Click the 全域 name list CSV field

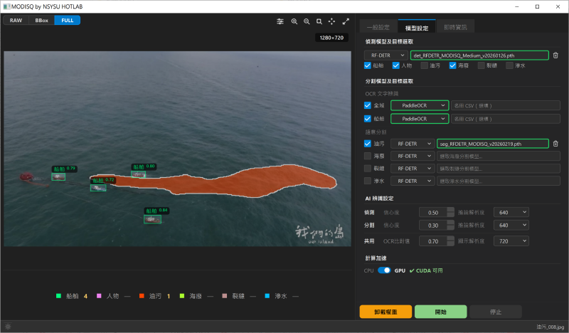point(506,105)
